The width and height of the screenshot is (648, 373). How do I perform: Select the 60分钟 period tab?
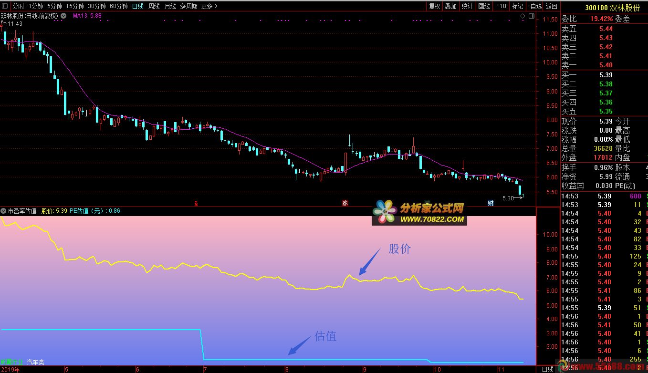point(119,6)
